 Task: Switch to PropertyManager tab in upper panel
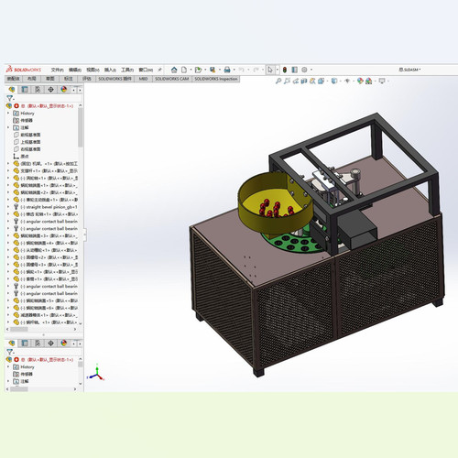pyautogui.click(x=25, y=90)
